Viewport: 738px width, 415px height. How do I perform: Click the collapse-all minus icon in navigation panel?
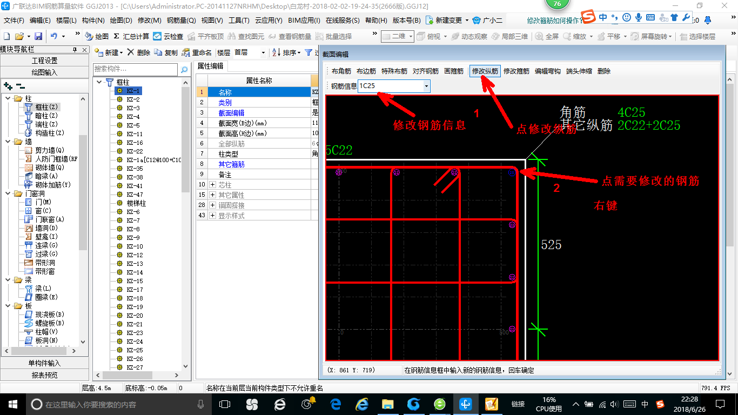point(21,85)
